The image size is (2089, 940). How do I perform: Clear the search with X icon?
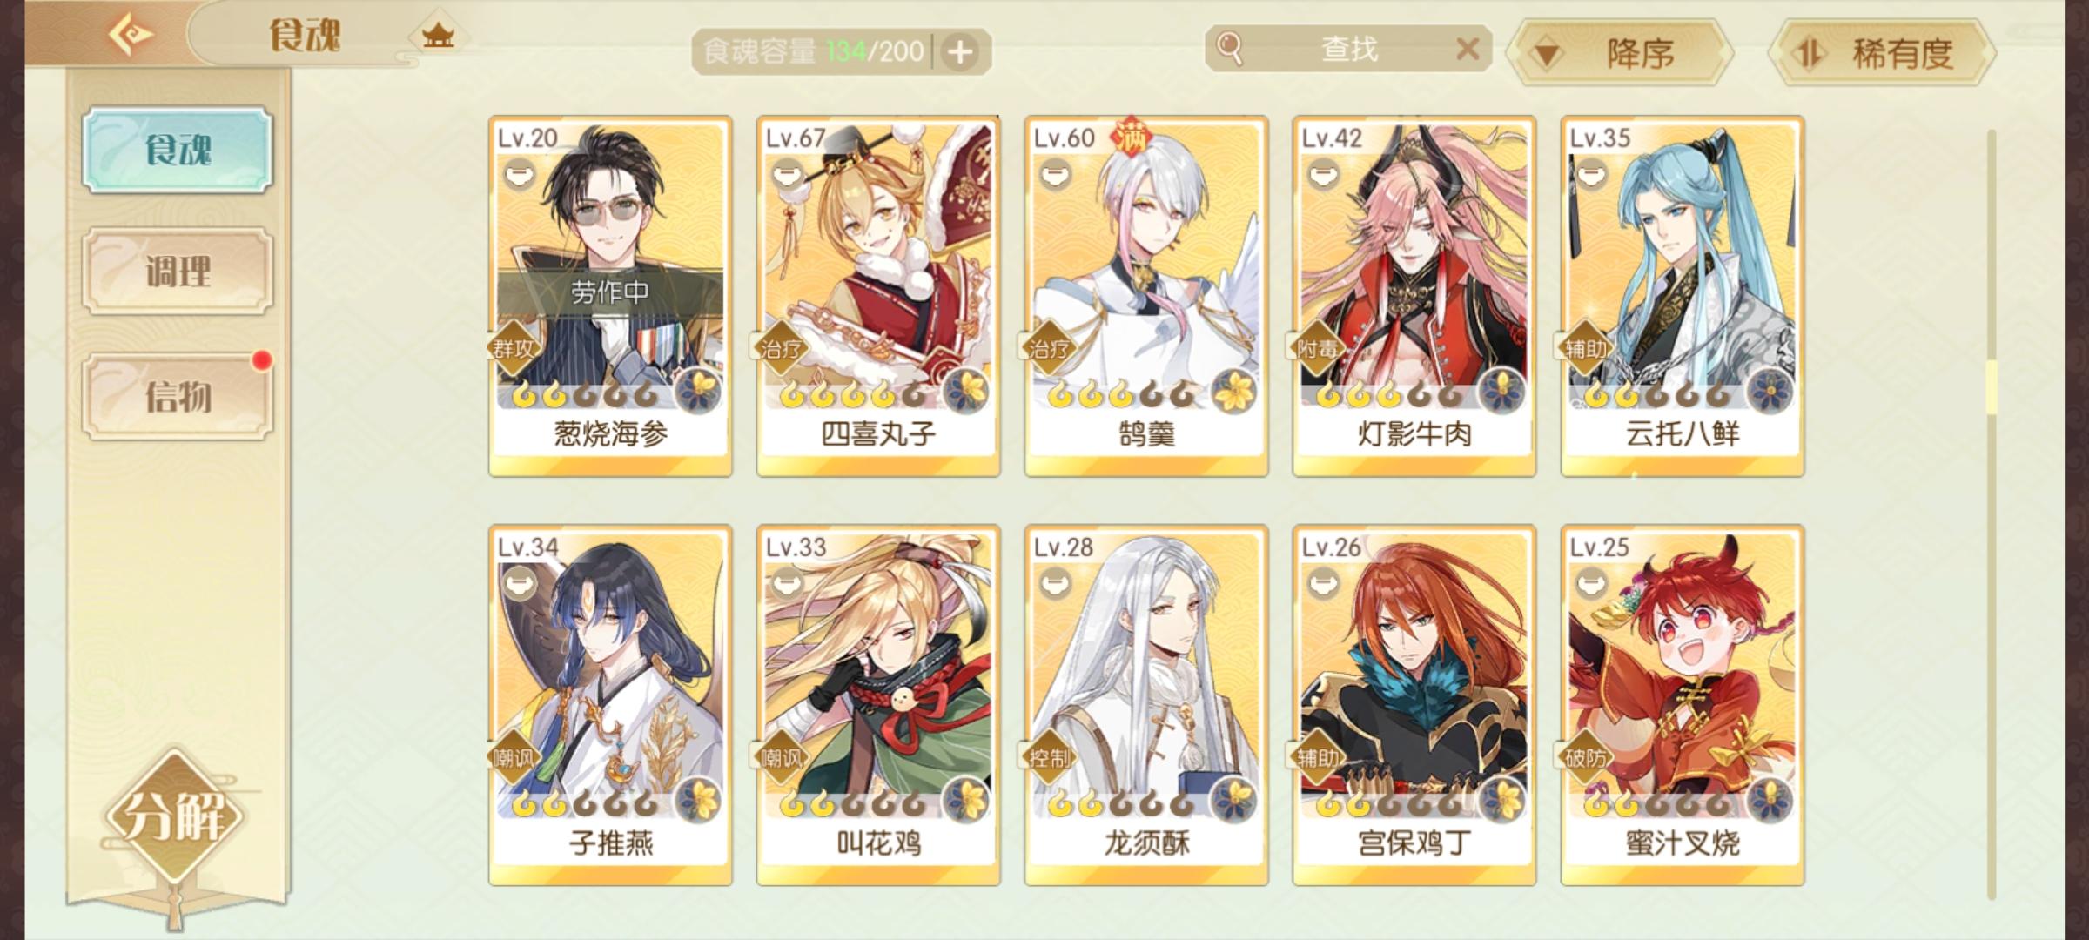[x=1468, y=49]
